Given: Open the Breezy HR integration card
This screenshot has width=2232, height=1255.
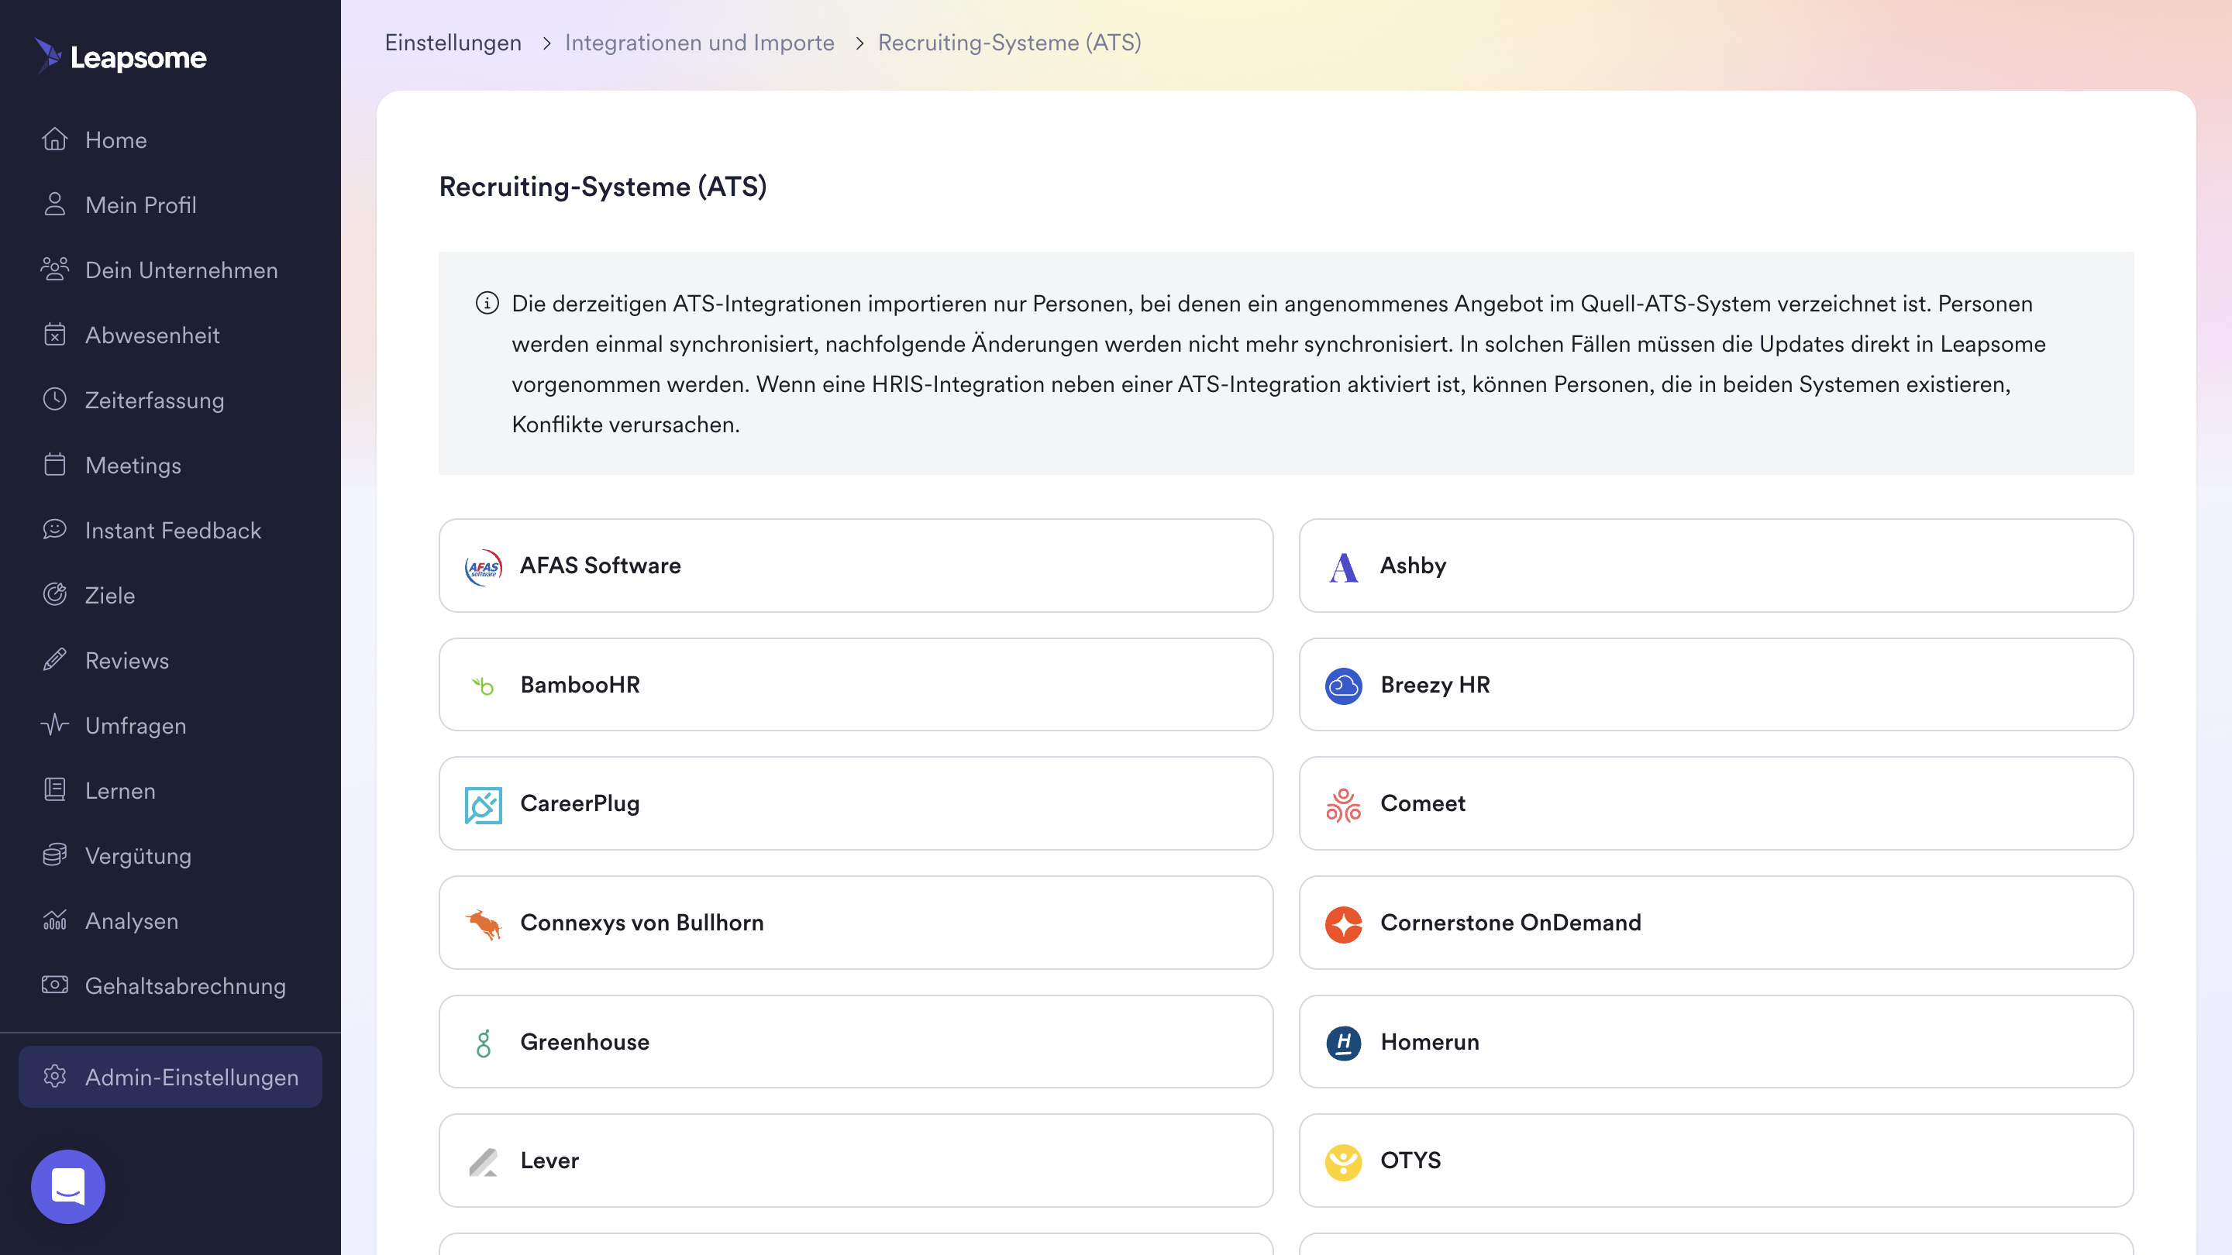Looking at the screenshot, I should 1716,684.
